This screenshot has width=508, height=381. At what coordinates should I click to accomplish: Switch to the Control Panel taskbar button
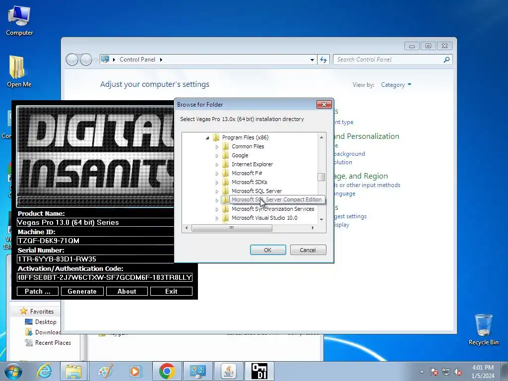point(198,371)
